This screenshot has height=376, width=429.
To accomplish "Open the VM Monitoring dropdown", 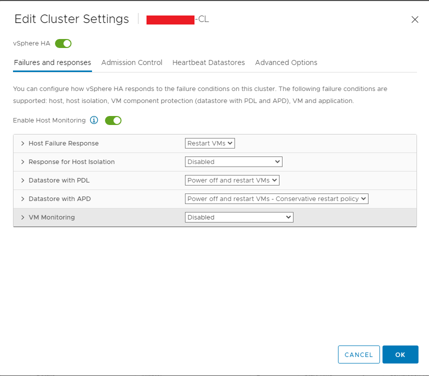I will tap(239, 217).
